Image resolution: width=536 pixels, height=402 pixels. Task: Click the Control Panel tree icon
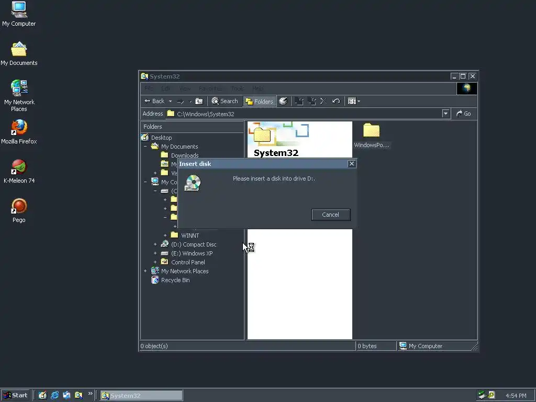click(165, 262)
